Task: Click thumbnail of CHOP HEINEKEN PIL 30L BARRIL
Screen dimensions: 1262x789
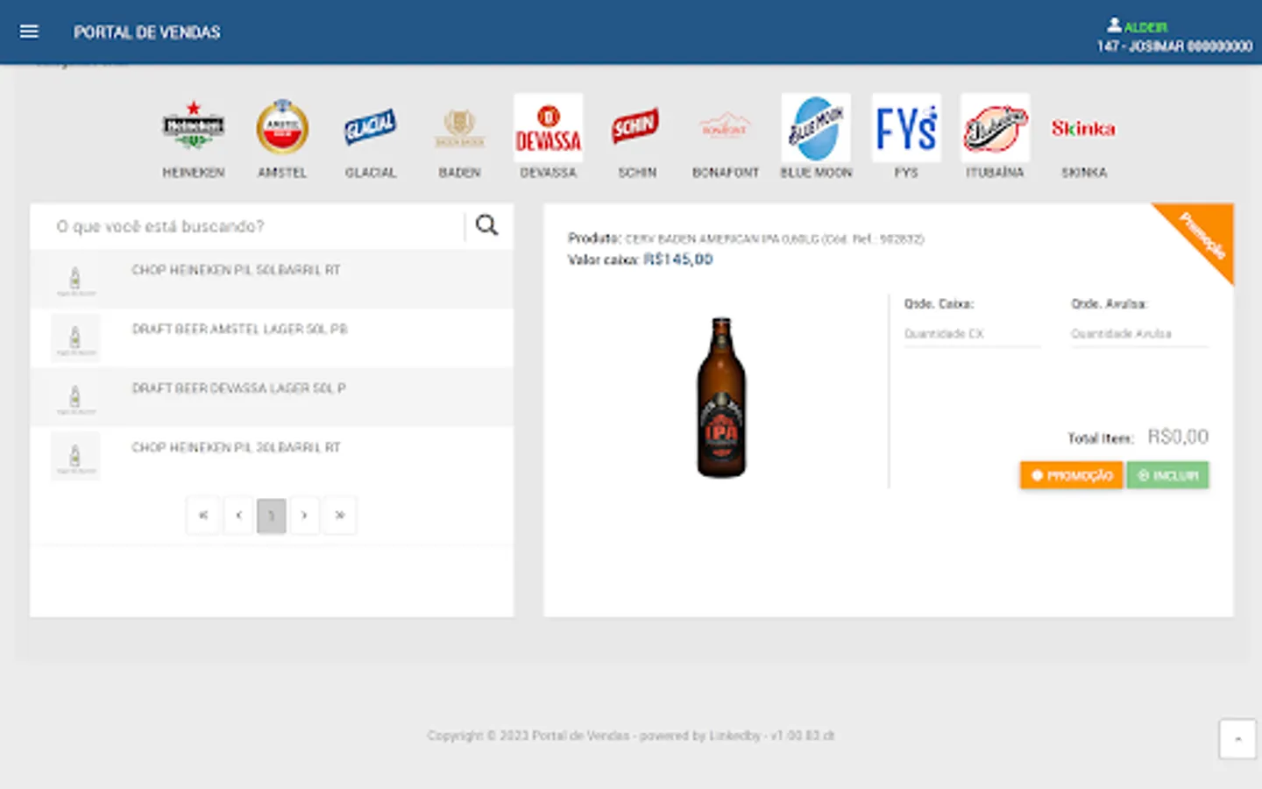Action: [75, 456]
